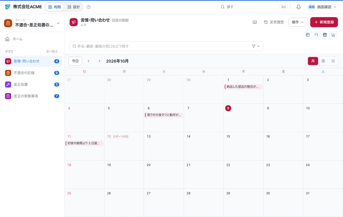Click the 件名・顧客 record search field
Viewport: 343px width, 217px height.
point(166,46)
